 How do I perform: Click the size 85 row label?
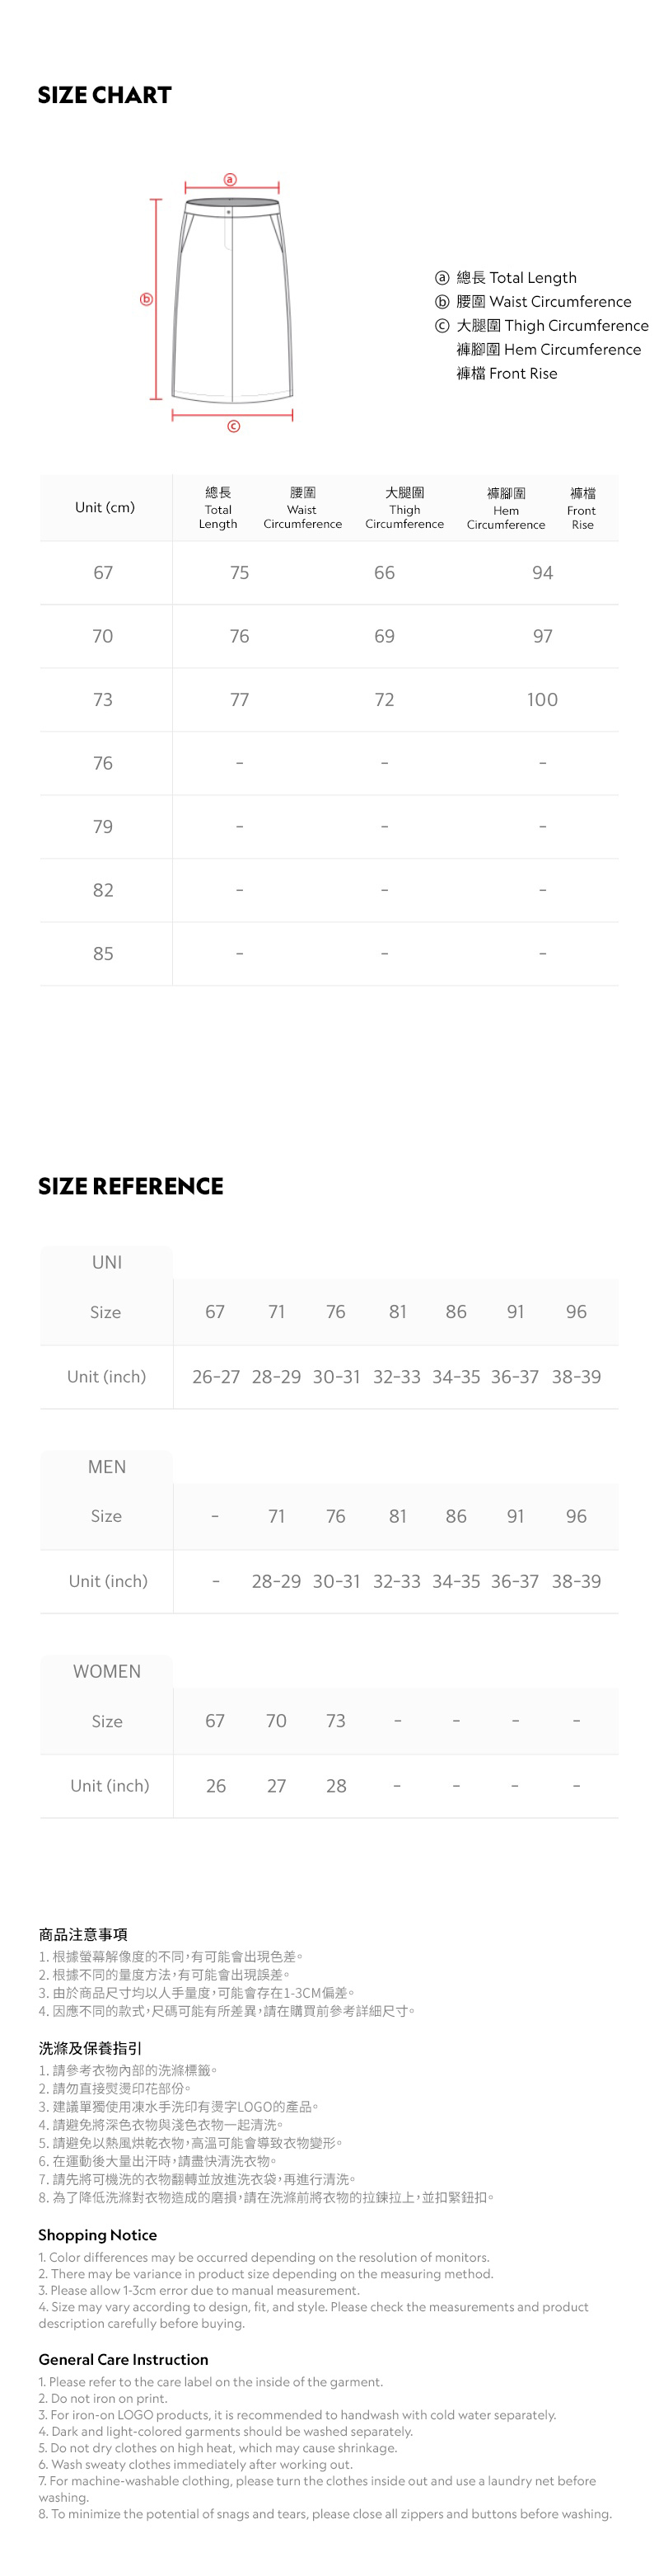[103, 954]
